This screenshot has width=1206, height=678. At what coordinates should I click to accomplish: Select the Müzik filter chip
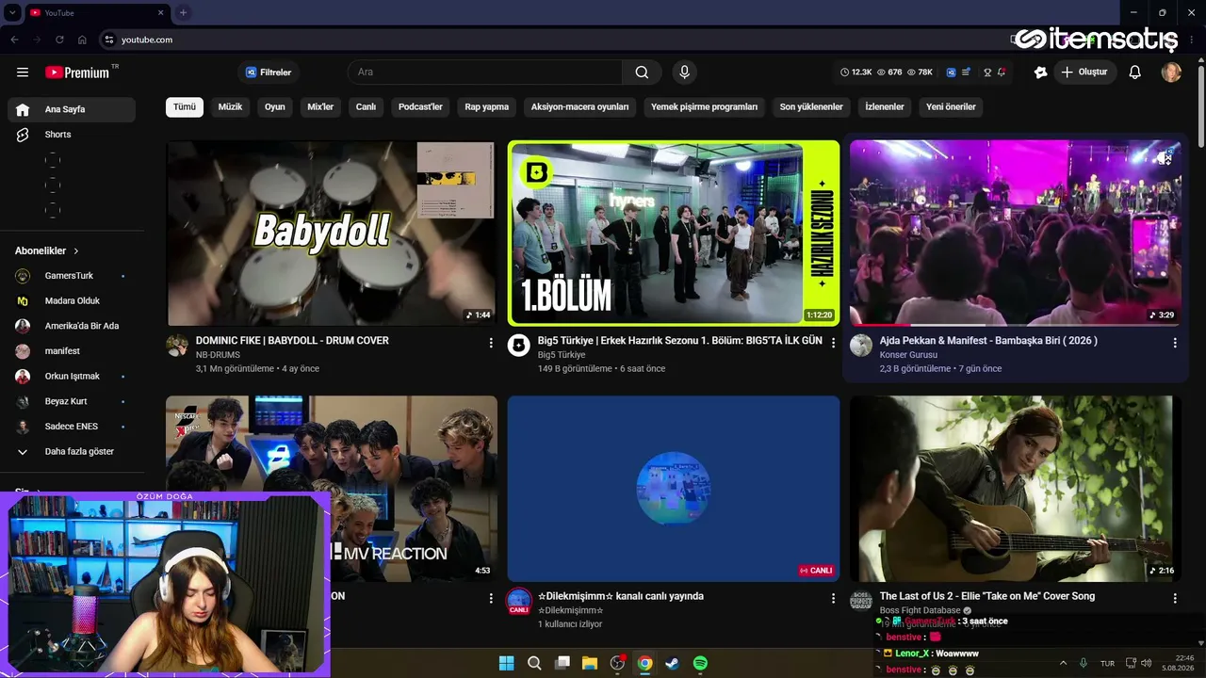point(230,107)
